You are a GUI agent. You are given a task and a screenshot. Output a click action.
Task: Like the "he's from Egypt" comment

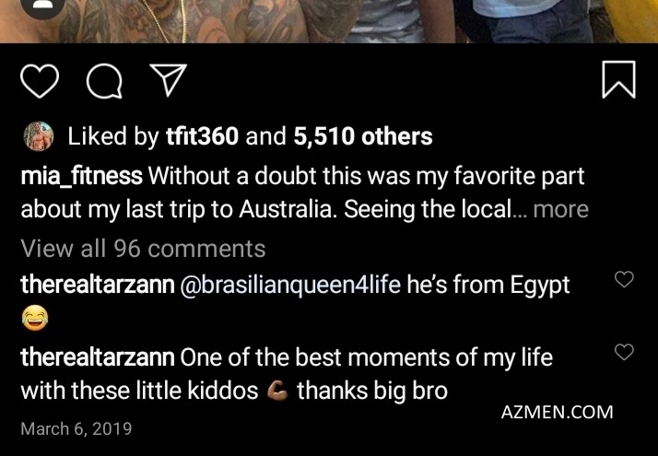click(624, 279)
